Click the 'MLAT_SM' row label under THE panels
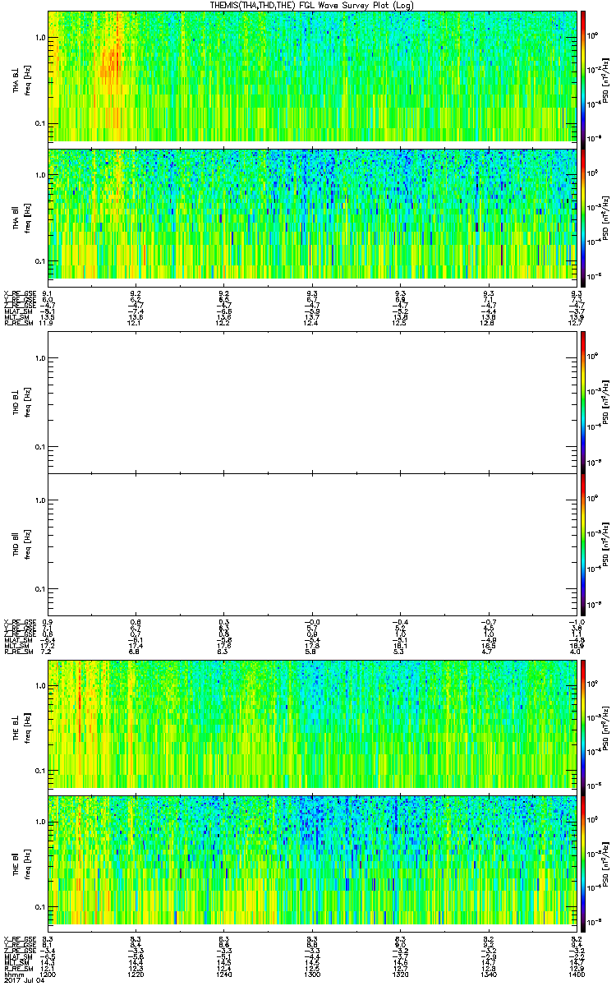The image size is (616, 986). point(17,956)
